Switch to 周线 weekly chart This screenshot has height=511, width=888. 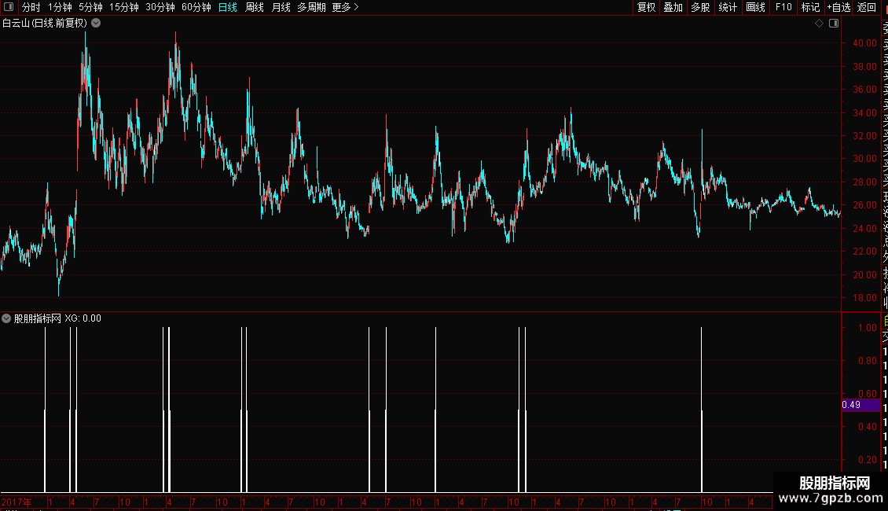(255, 7)
